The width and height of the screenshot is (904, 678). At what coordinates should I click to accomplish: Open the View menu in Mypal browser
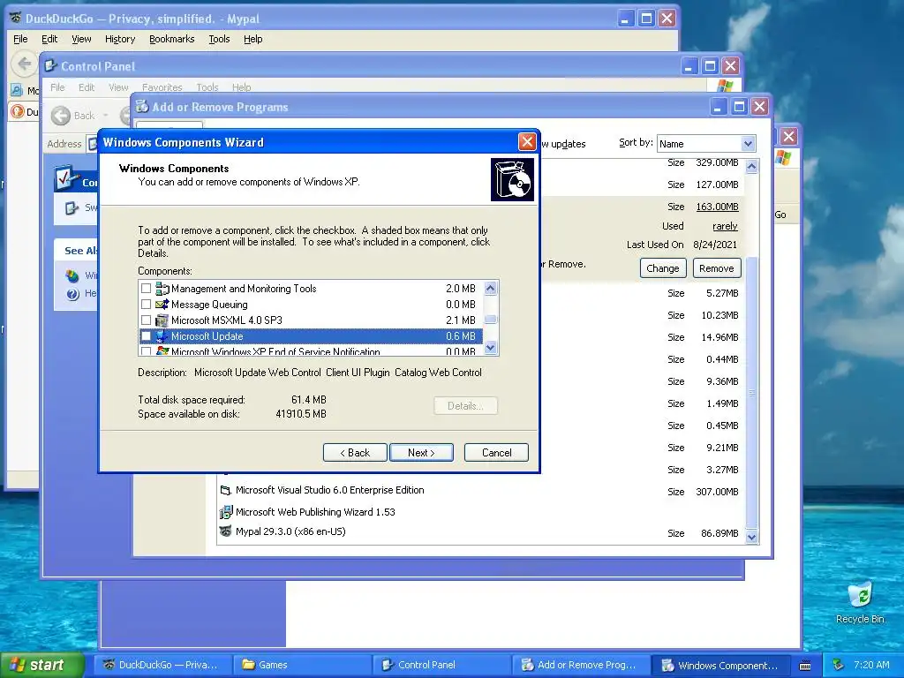point(81,39)
